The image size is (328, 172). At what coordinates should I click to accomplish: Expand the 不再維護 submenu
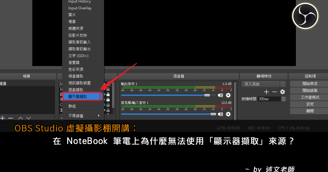(81, 116)
